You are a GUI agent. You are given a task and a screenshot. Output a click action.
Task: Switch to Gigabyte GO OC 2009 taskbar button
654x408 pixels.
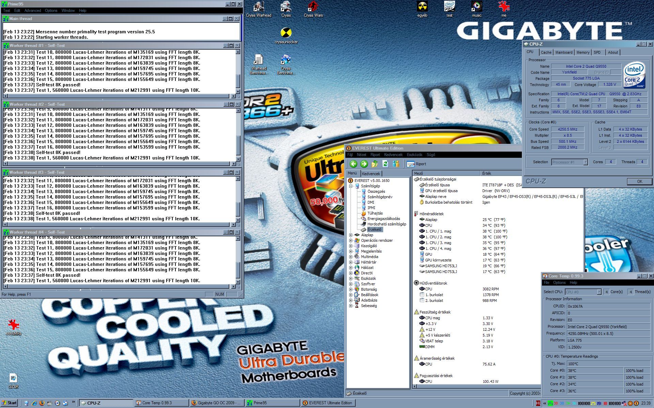click(217, 403)
